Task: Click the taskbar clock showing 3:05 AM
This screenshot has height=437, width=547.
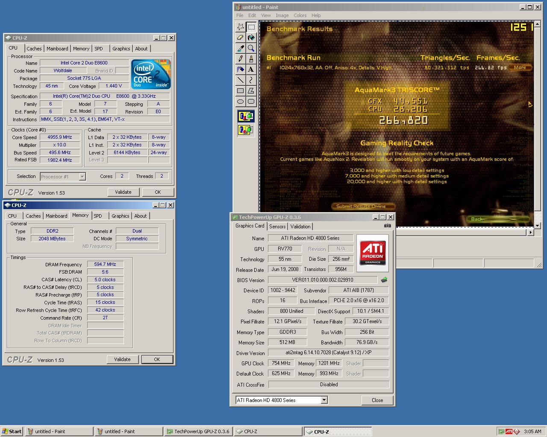Action: click(x=532, y=431)
